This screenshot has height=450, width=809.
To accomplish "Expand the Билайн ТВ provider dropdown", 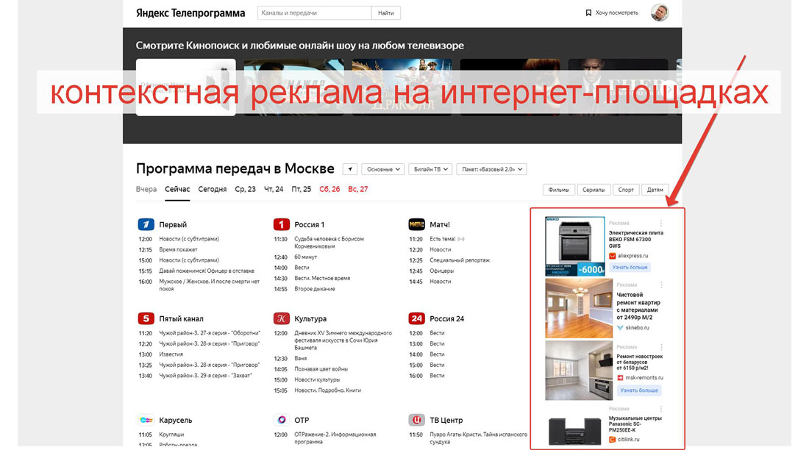I will tap(430, 169).
